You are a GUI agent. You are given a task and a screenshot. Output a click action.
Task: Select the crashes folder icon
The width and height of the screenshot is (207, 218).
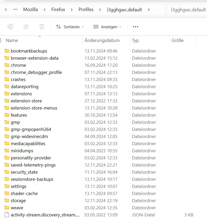[7, 79]
